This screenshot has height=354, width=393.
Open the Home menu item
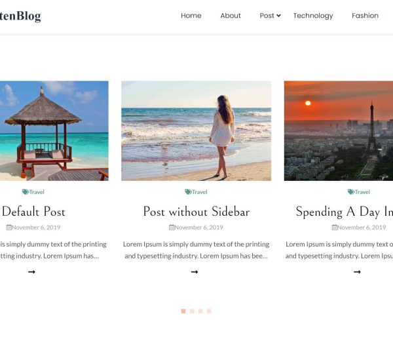(x=191, y=16)
